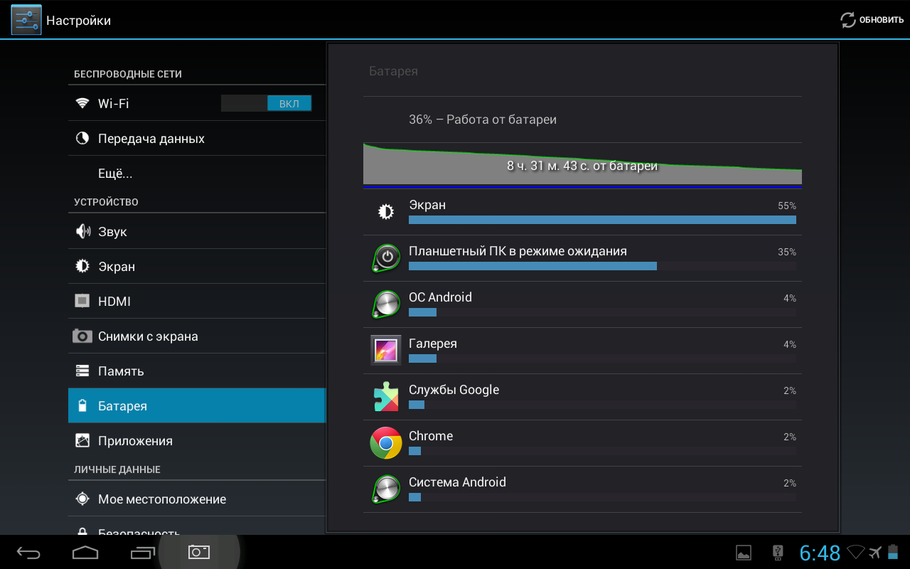Tap the screenshot camera button in navigation bar
The image size is (910, 569).
(198, 551)
